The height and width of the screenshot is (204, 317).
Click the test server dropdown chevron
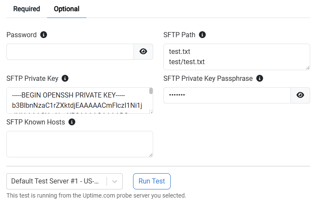pyautogui.click(x=115, y=181)
